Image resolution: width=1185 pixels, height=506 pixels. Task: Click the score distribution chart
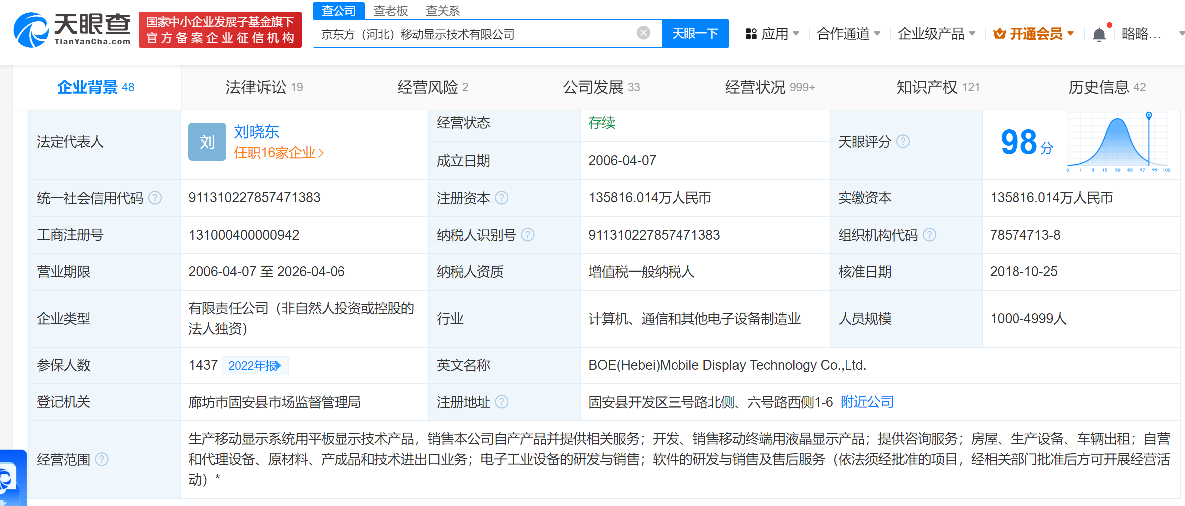coord(1118,142)
